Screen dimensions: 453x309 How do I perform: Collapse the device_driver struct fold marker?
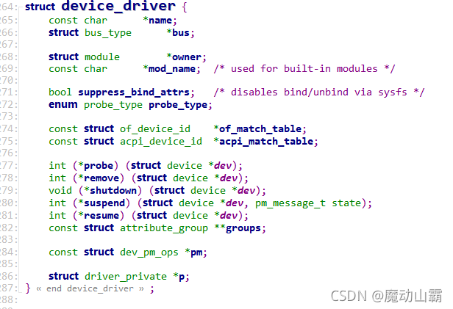point(21,8)
